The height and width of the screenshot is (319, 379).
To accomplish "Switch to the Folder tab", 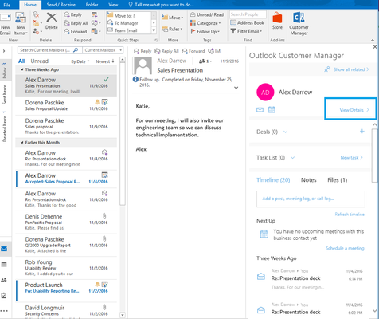I will [92, 5].
